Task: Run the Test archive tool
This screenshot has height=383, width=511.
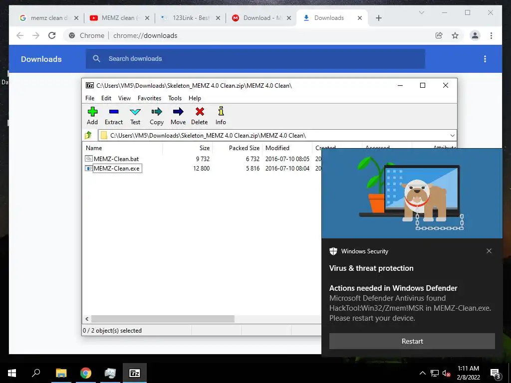Action: [135, 116]
